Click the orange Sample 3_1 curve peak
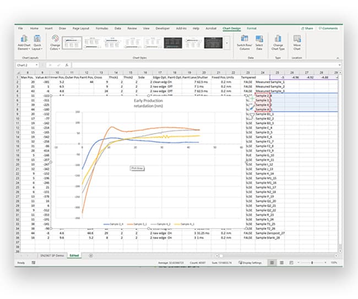358x299 pixels. tap(111, 127)
